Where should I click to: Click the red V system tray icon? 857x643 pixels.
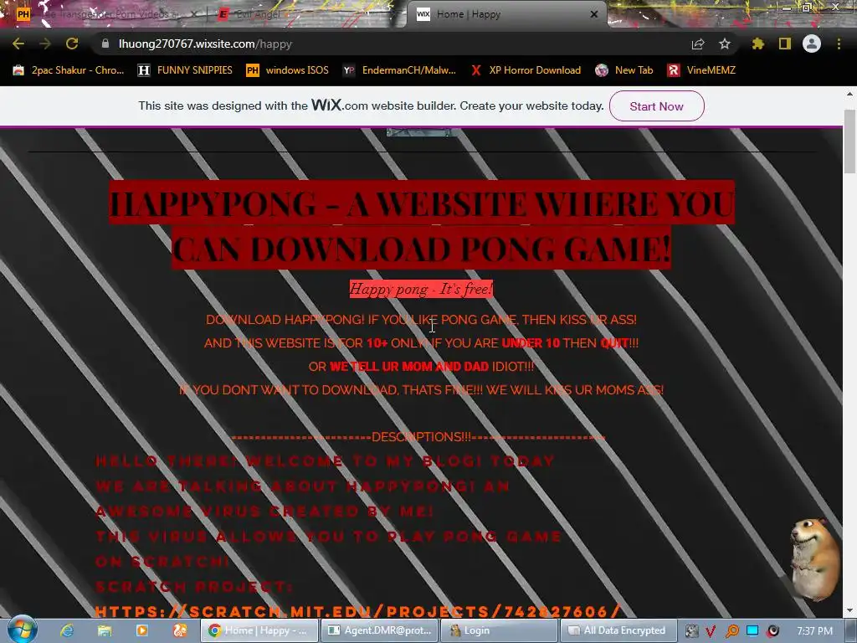(x=711, y=631)
